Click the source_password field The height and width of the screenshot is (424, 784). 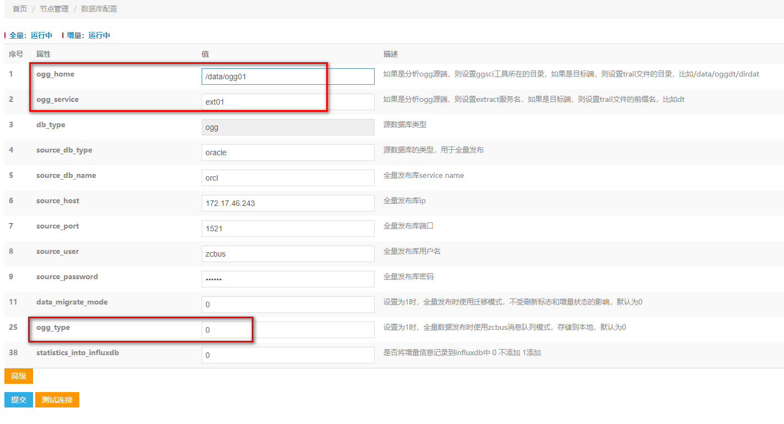288,279
